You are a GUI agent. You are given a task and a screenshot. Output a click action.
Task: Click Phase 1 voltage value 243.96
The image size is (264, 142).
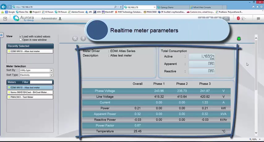(159, 91)
